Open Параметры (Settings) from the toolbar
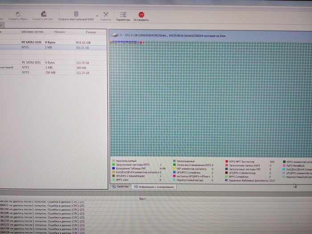 pyautogui.click(x=123, y=15)
